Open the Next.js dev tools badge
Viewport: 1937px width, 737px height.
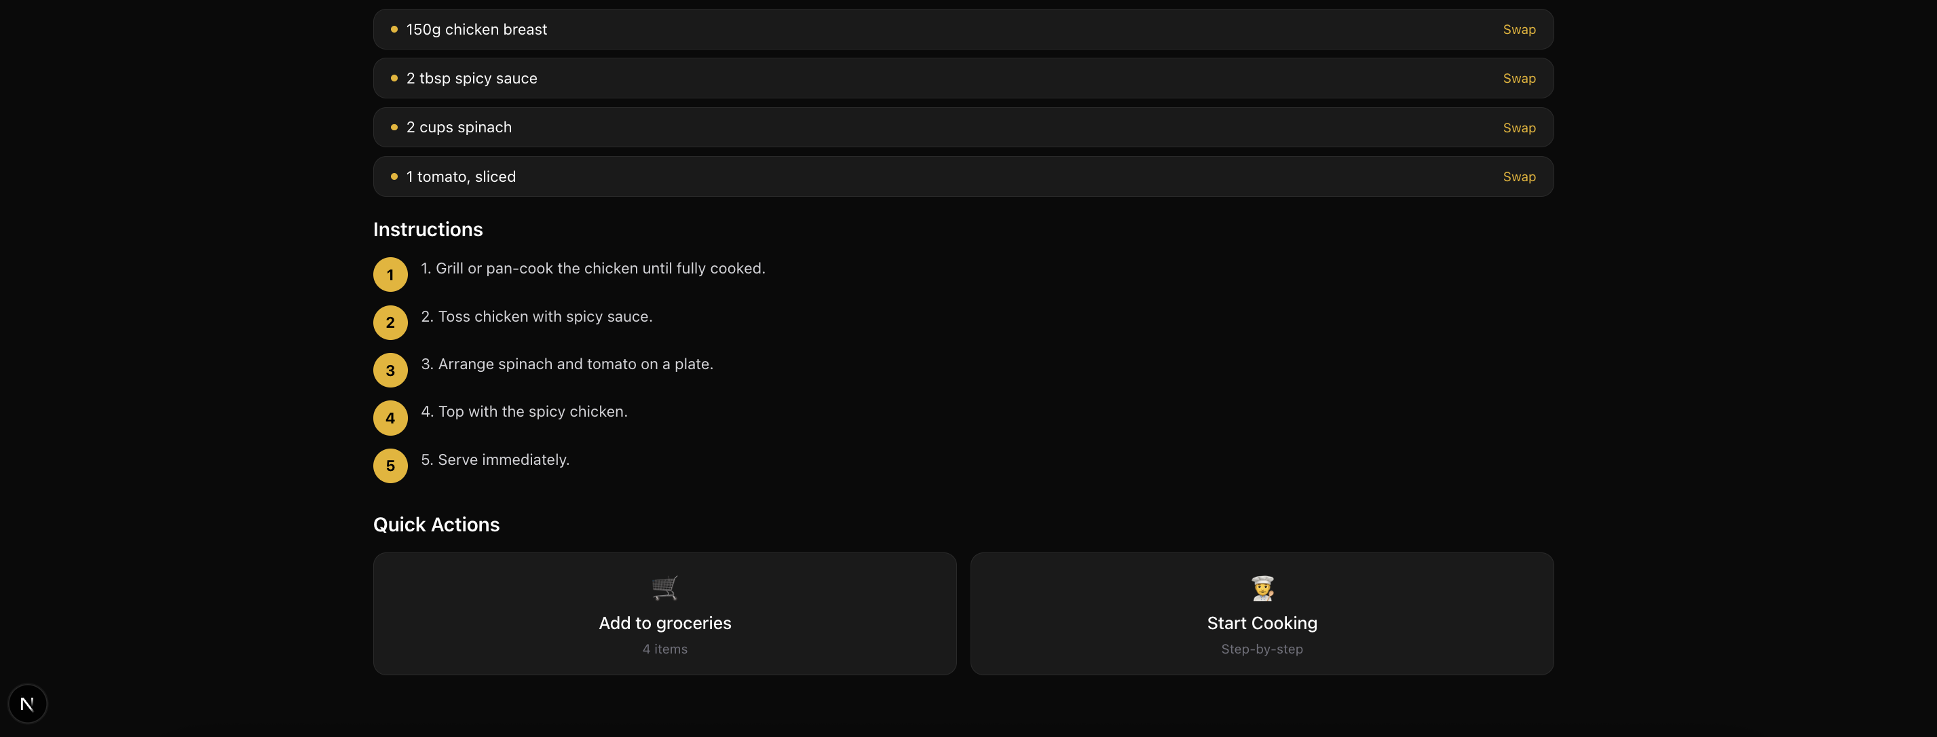pos(27,704)
